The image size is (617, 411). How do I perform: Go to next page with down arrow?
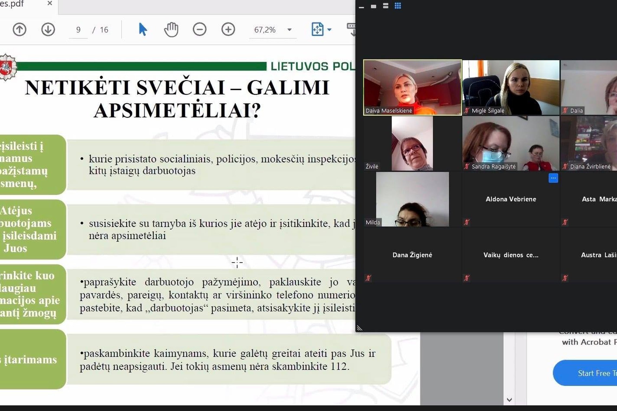pos(48,29)
